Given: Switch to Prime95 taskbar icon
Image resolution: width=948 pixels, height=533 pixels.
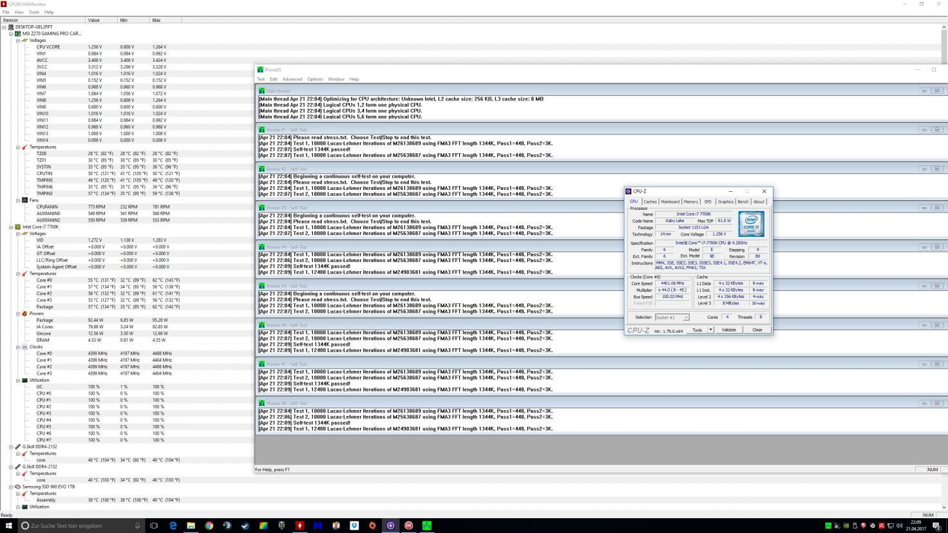Looking at the screenshot, I should pos(426,525).
